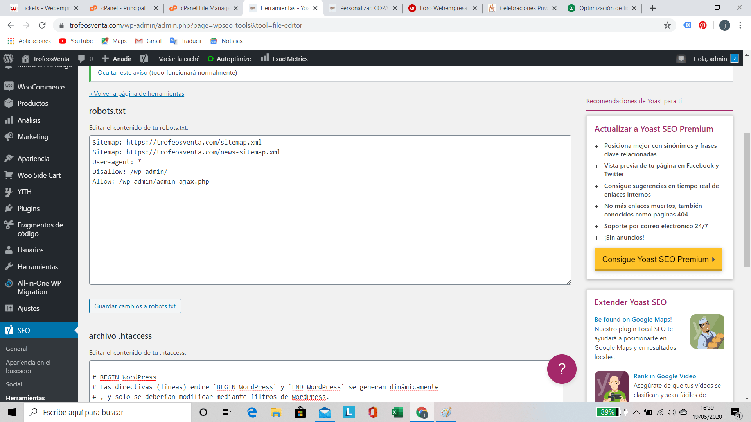
Task: Click inside the .htaccess editor textarea
Action: pos(326,381)
